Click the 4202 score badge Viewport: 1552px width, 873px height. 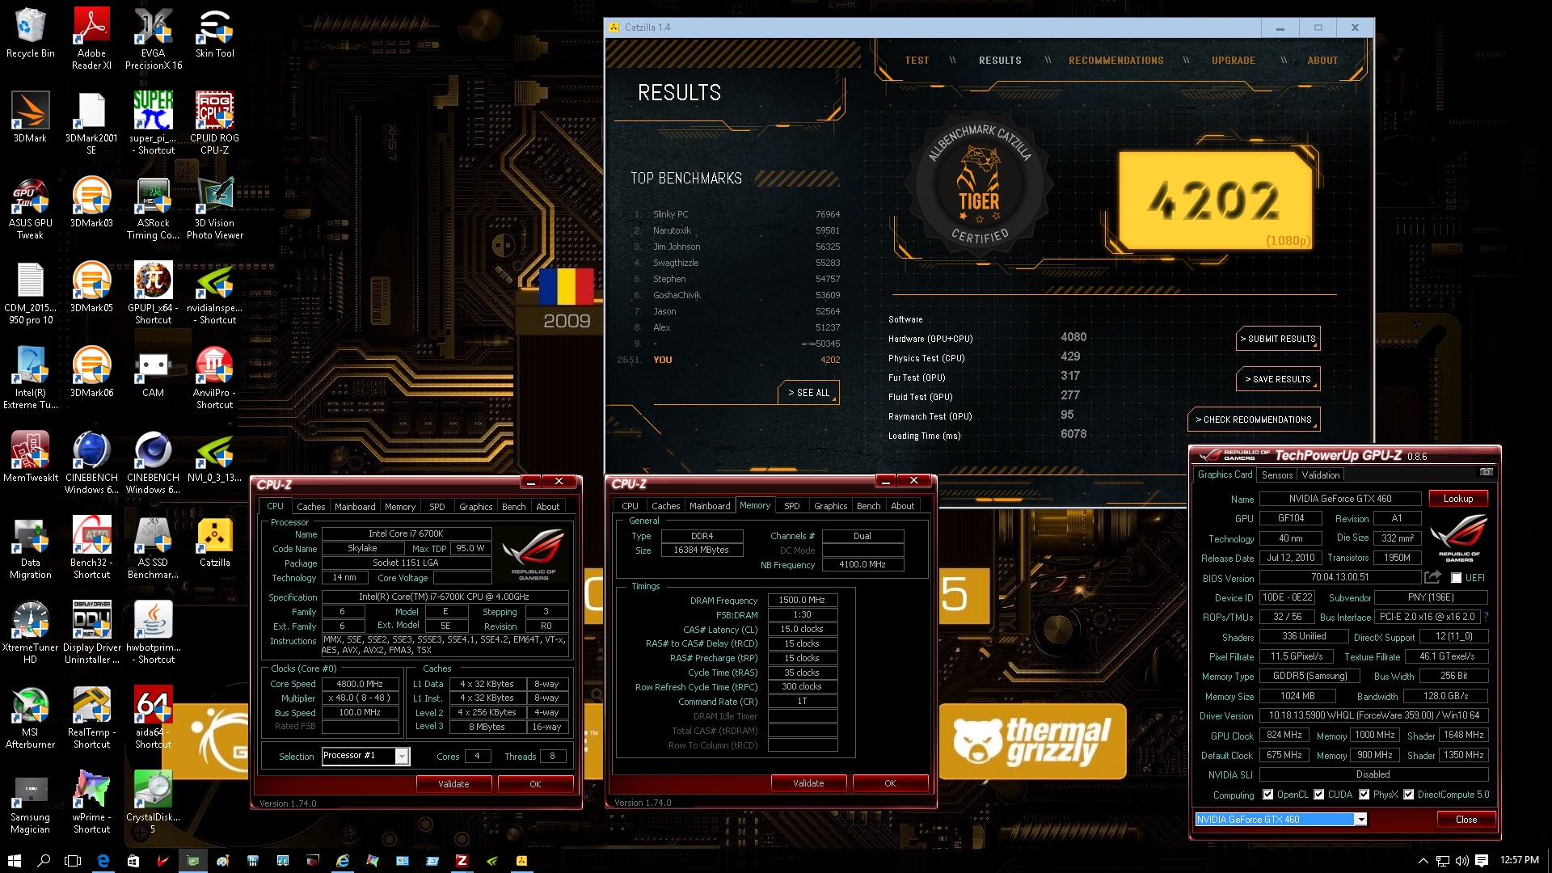(1215, 200)
